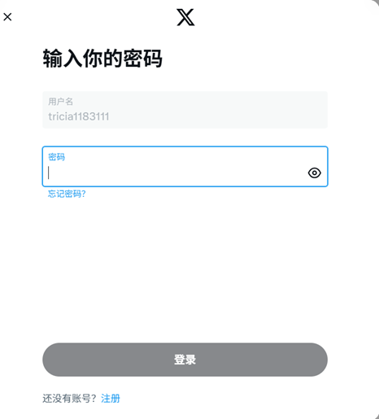The image size is (379, 419).
Task: Select the username text tricia1183111
Action: click(x=79, y=116)
